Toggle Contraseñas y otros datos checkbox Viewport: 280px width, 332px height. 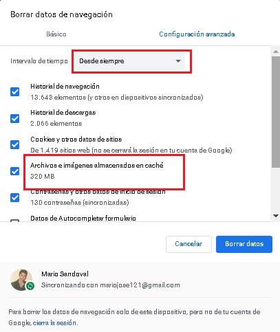(15, 197)
